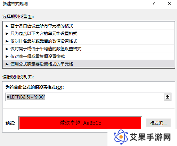
Task: Click the formula input field with =LEFT(B2,5)
Action: 85,97
